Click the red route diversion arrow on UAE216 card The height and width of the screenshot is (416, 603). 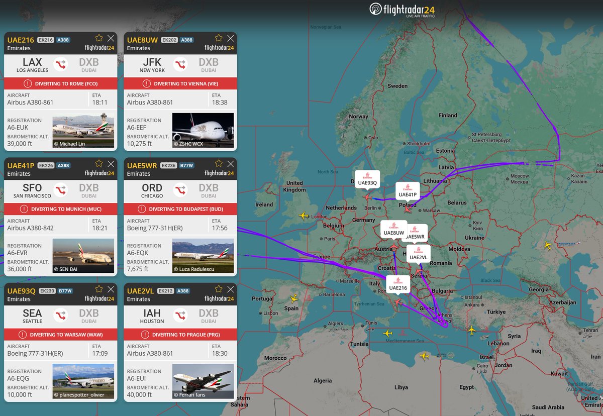60,65
